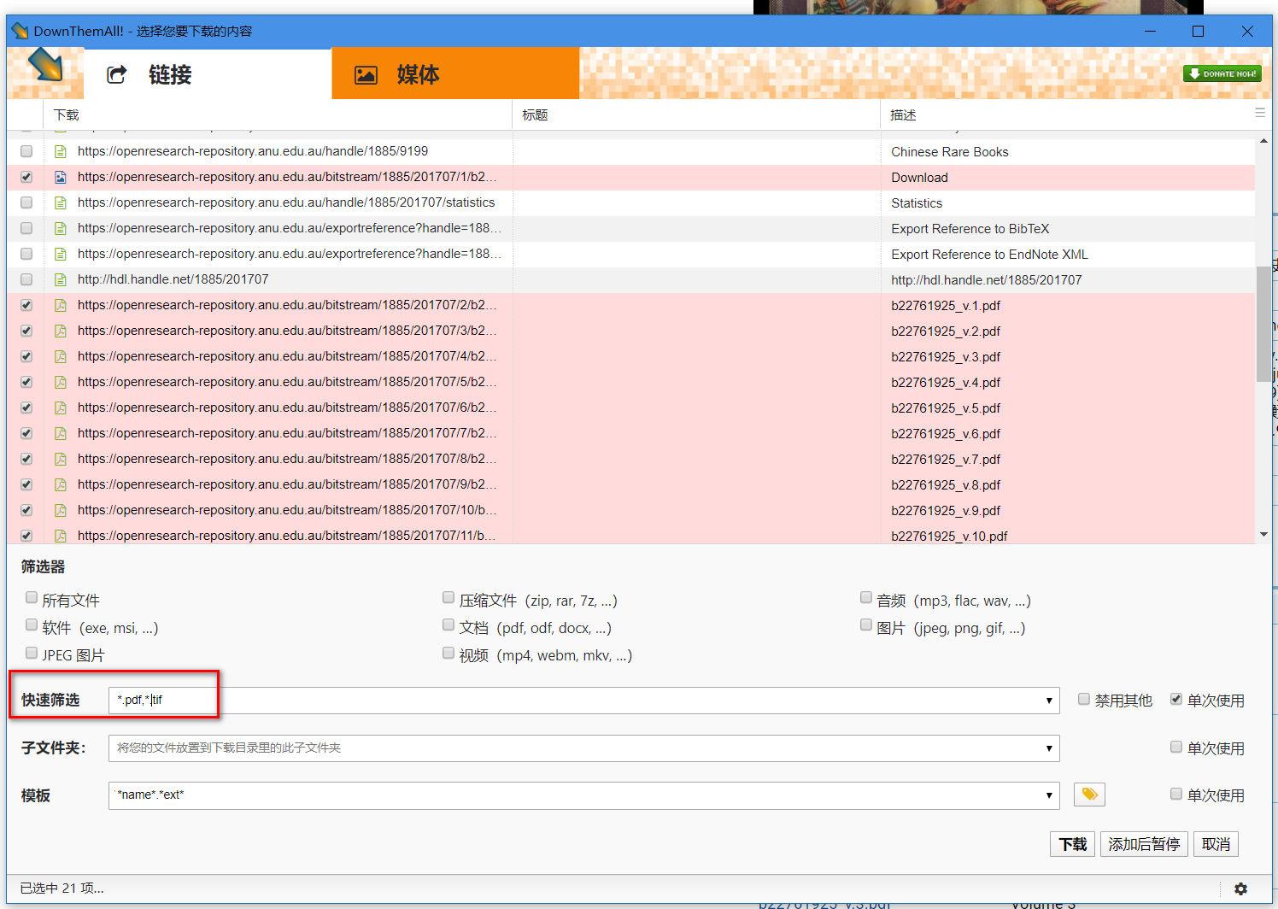
Task: Uncheck the b22761925_v.1.pdf checkbox
Action: (x=26, y=305)
